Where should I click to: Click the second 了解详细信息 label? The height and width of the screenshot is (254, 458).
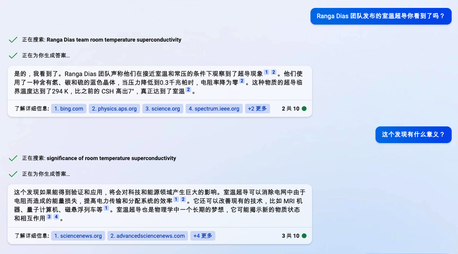(x=32, y=236)
